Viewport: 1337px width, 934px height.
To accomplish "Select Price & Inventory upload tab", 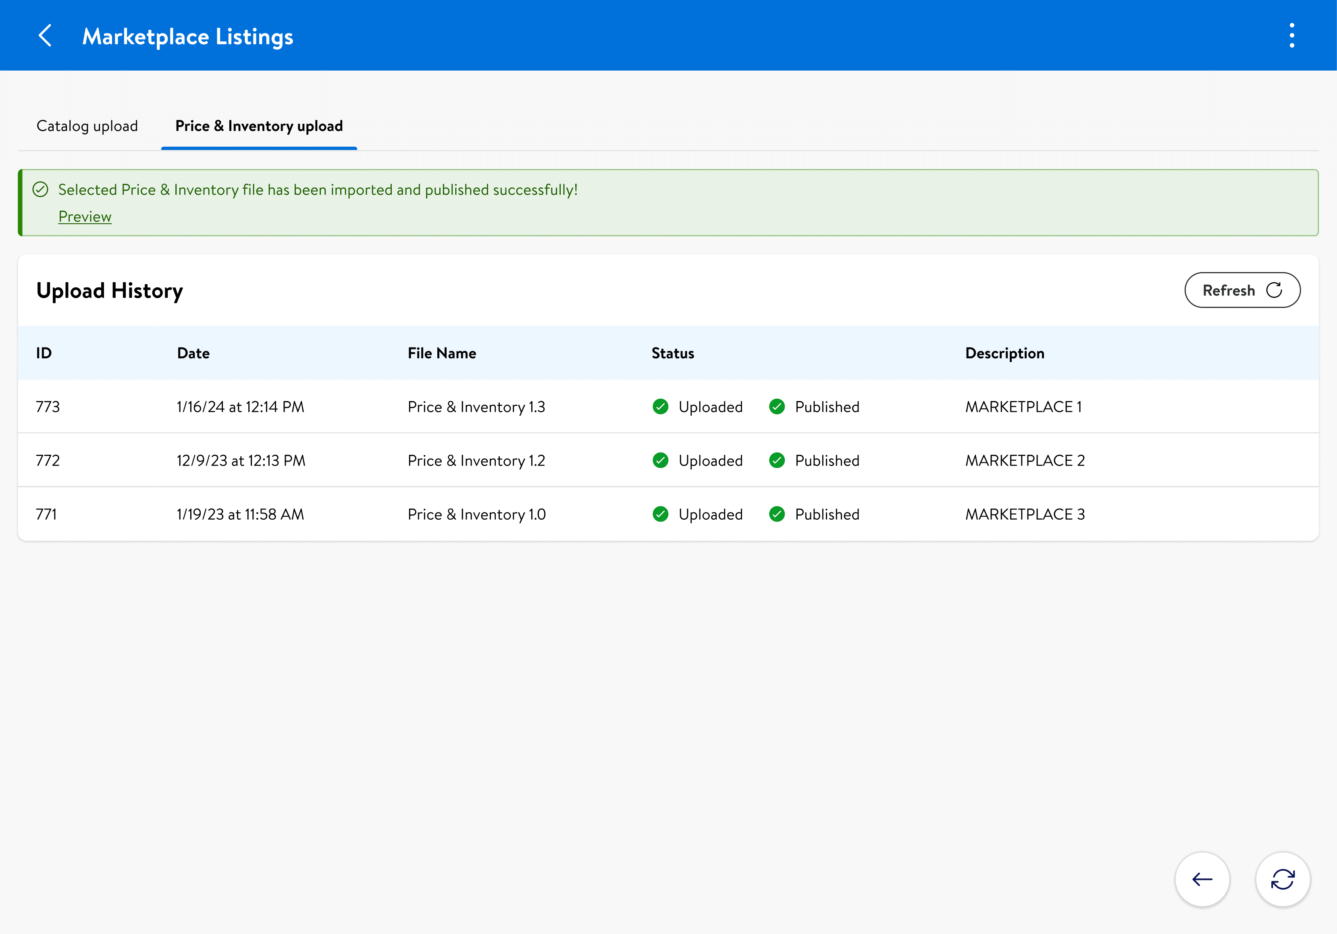I will coord(258,126).
